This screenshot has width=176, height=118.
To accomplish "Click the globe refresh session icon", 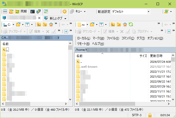I will (x=166, y=11).
